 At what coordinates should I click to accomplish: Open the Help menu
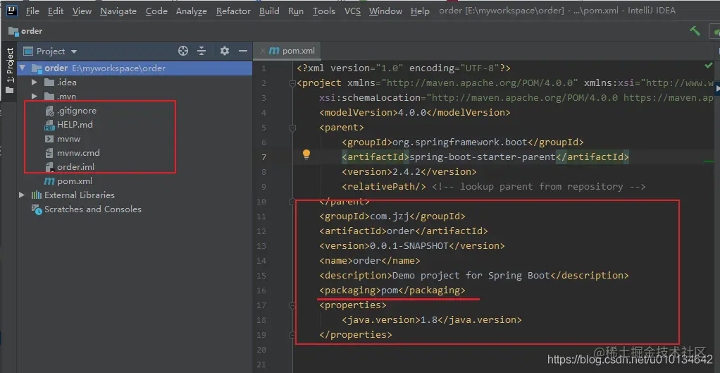(420, 11)
